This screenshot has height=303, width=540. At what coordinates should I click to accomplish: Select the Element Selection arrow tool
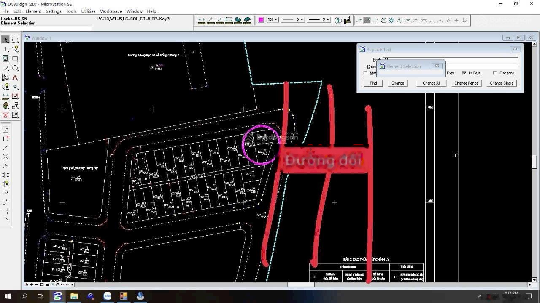(x=5, y=40)
